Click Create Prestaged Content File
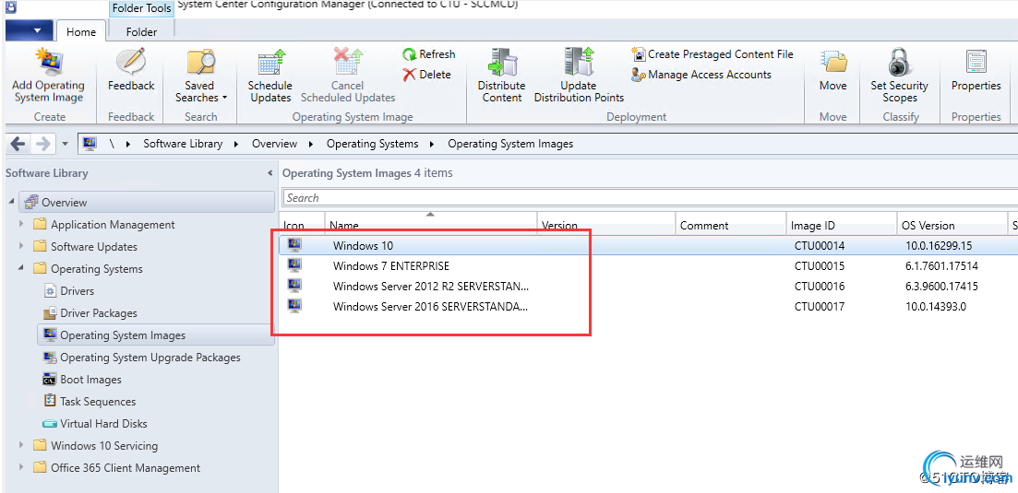 (x=713, y=54)
